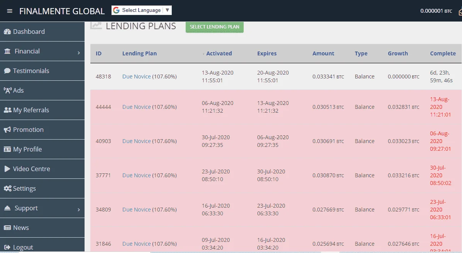Open Due Novice link for ID 34809
Image resolution: width=462 pixels, height=253 pixels.
point(136,210)
